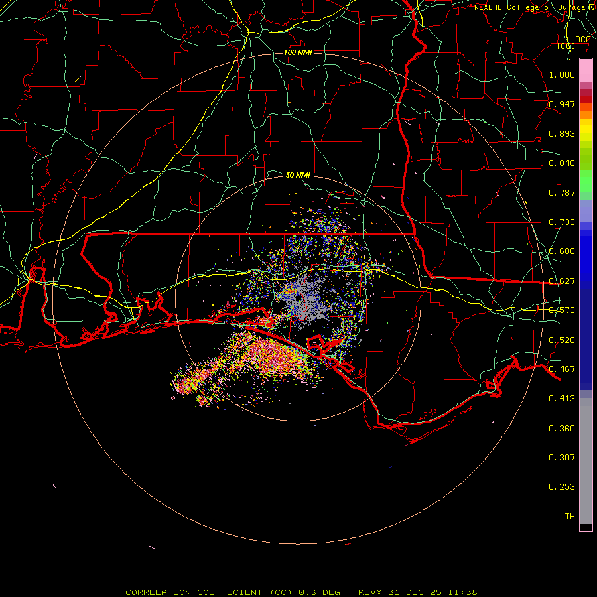
Task: Click the 0.3 DEG elevation angle text
Action: point(318,592)
